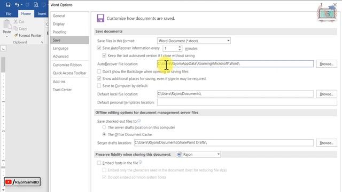
Task: Toggle Save AutoRecover information checkbox
Action: 99,48
